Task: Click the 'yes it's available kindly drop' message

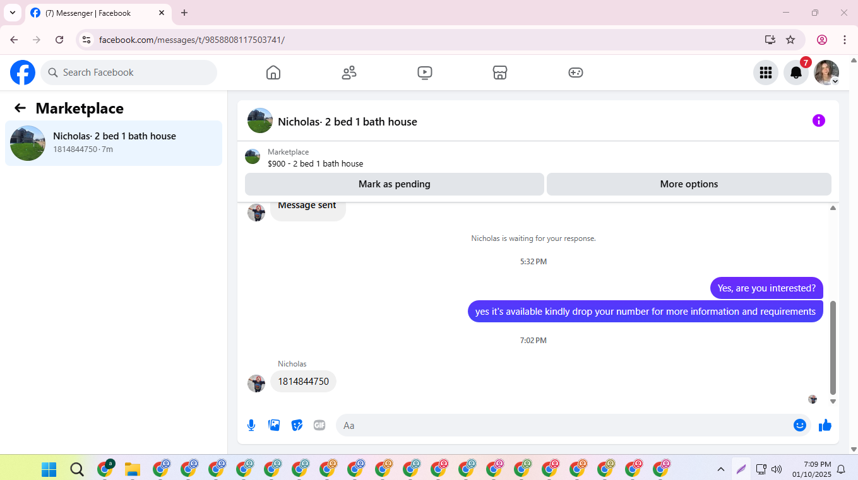Action: coord(645,311)
